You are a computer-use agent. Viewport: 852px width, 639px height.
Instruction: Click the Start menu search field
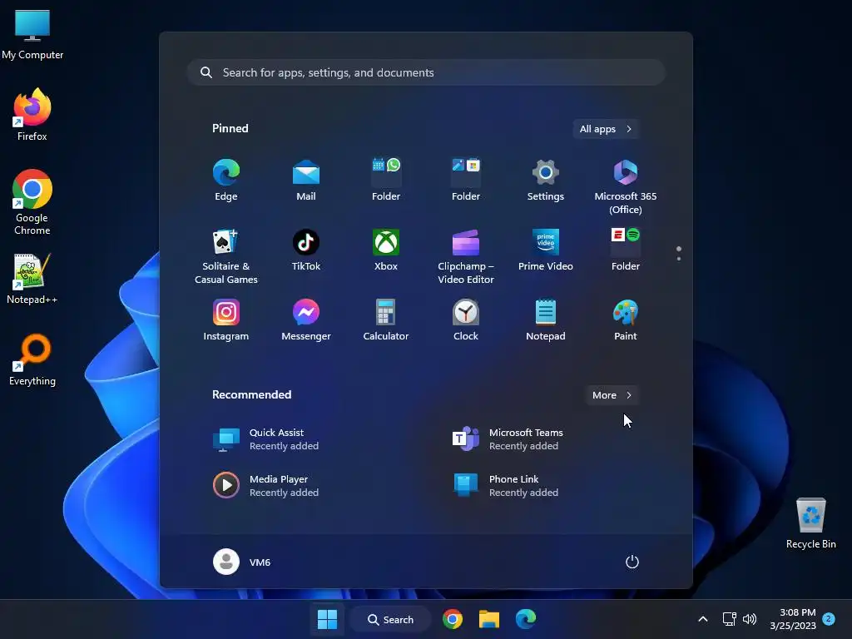pos(426,72)
